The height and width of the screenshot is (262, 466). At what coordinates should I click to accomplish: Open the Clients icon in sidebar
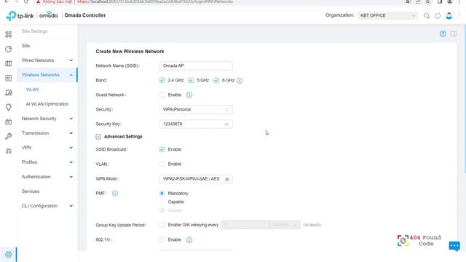[x=8, y=92]
